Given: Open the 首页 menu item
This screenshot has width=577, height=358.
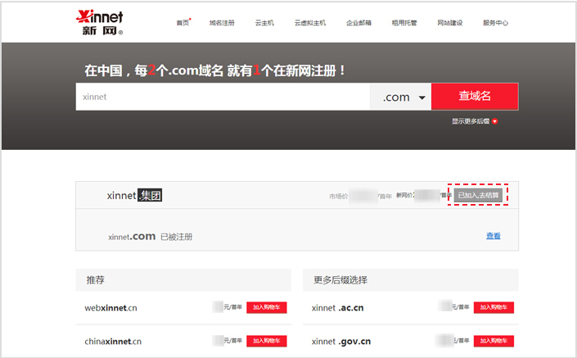Looking at the screenshot, I should [183, 23].
